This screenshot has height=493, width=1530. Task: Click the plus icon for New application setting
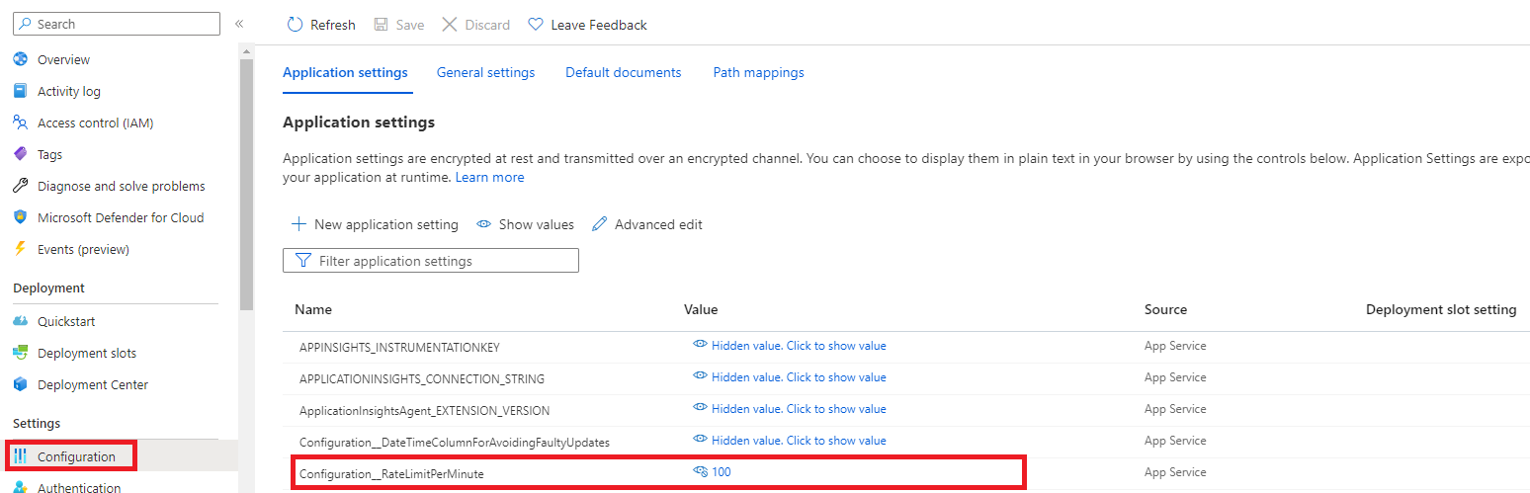pyautogui.click(x=298, y=224)
